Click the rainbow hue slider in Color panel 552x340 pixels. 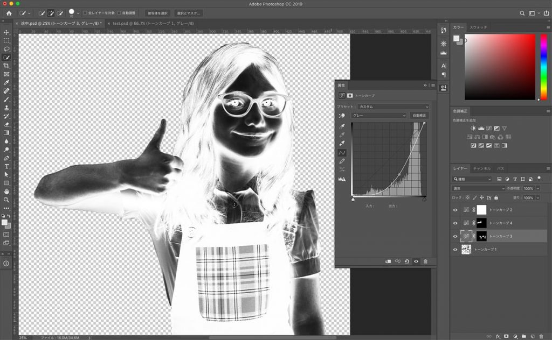[x=543, y=67]
